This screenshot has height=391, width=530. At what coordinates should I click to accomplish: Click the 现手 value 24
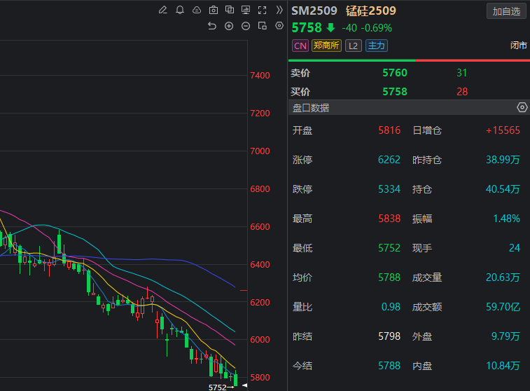(515, 248)
